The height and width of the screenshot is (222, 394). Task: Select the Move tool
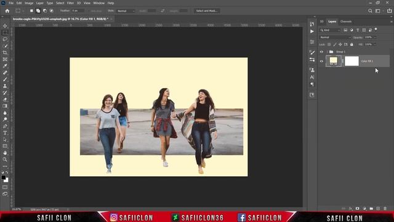pyautogui.click(x=5, y=26)
